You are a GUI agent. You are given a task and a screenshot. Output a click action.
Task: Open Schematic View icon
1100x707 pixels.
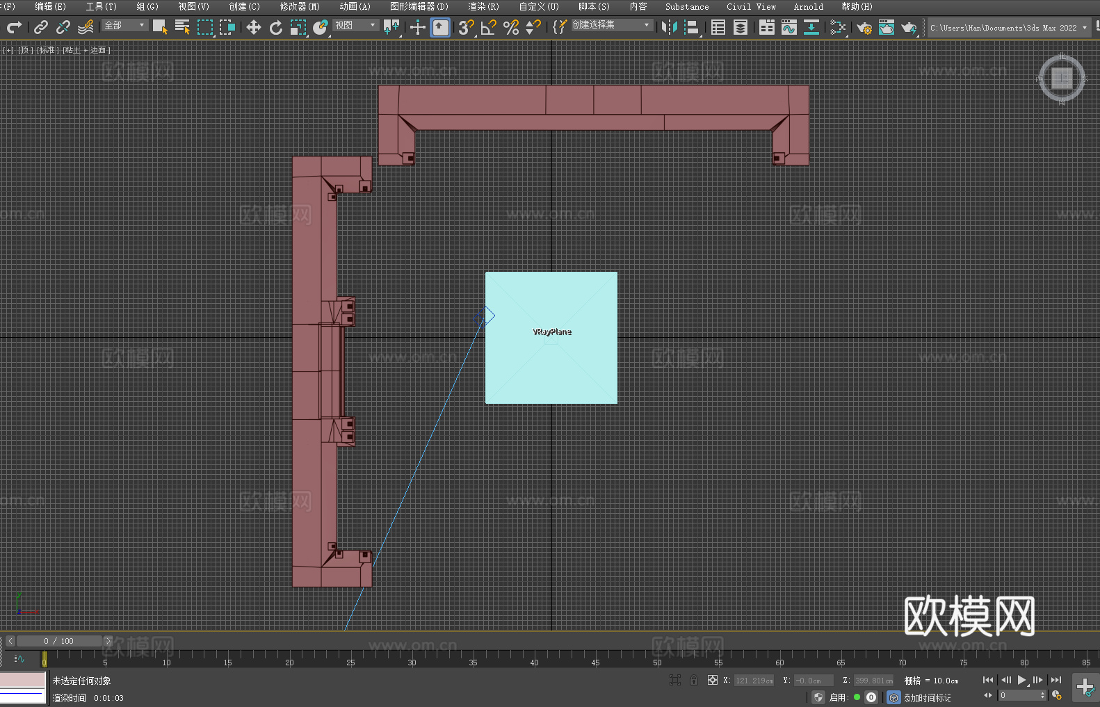[811, 27]
